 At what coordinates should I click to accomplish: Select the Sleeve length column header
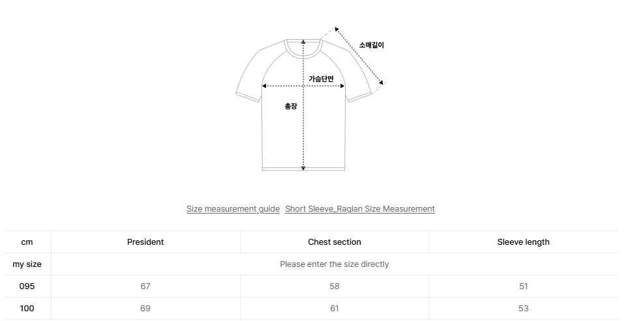tap(523, 242)
